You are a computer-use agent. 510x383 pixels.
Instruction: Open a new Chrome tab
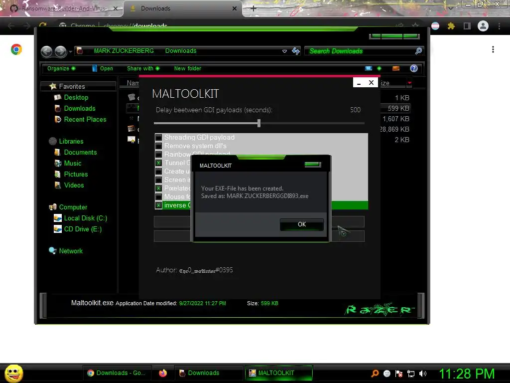(x=254, y=8)
